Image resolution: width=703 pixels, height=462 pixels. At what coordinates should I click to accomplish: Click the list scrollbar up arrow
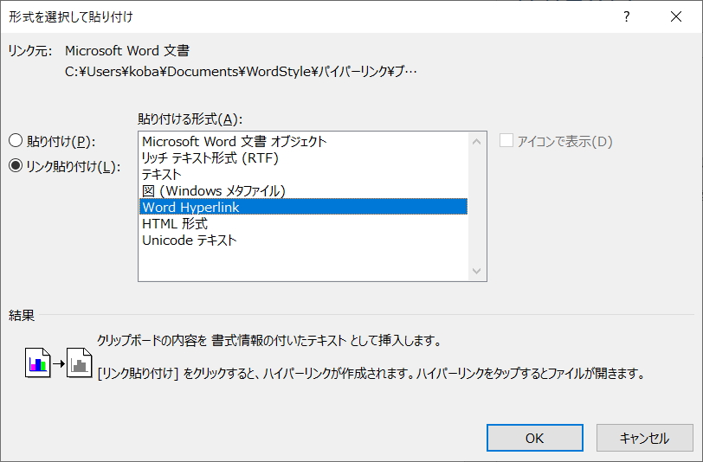[476, 140]
